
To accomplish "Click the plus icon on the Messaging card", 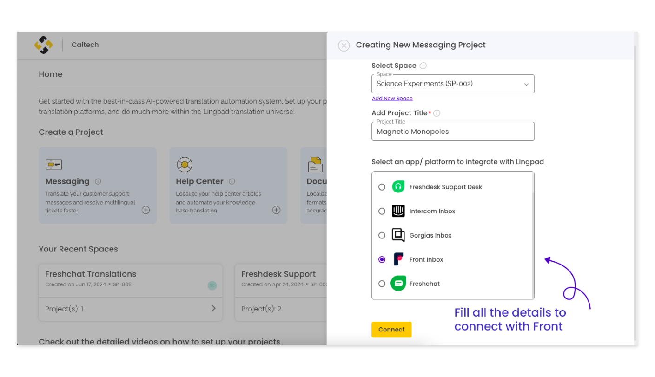I will click(146, 210).
